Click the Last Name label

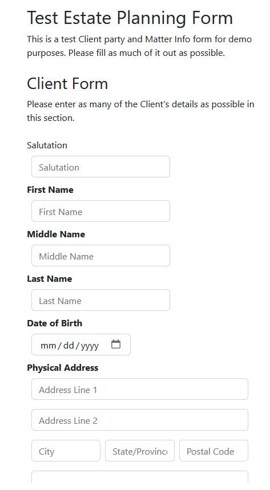[50, 278]
